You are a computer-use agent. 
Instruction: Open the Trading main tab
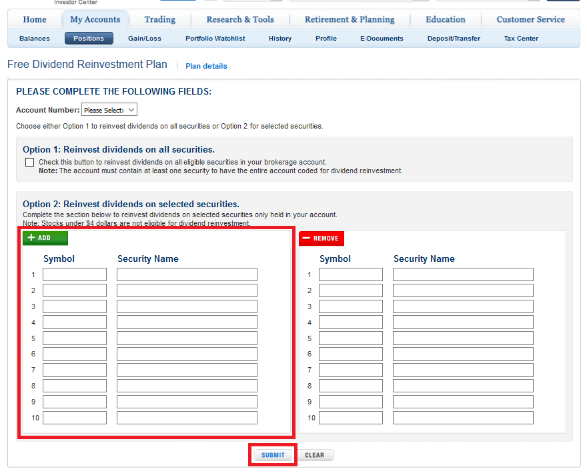(160, 20)
